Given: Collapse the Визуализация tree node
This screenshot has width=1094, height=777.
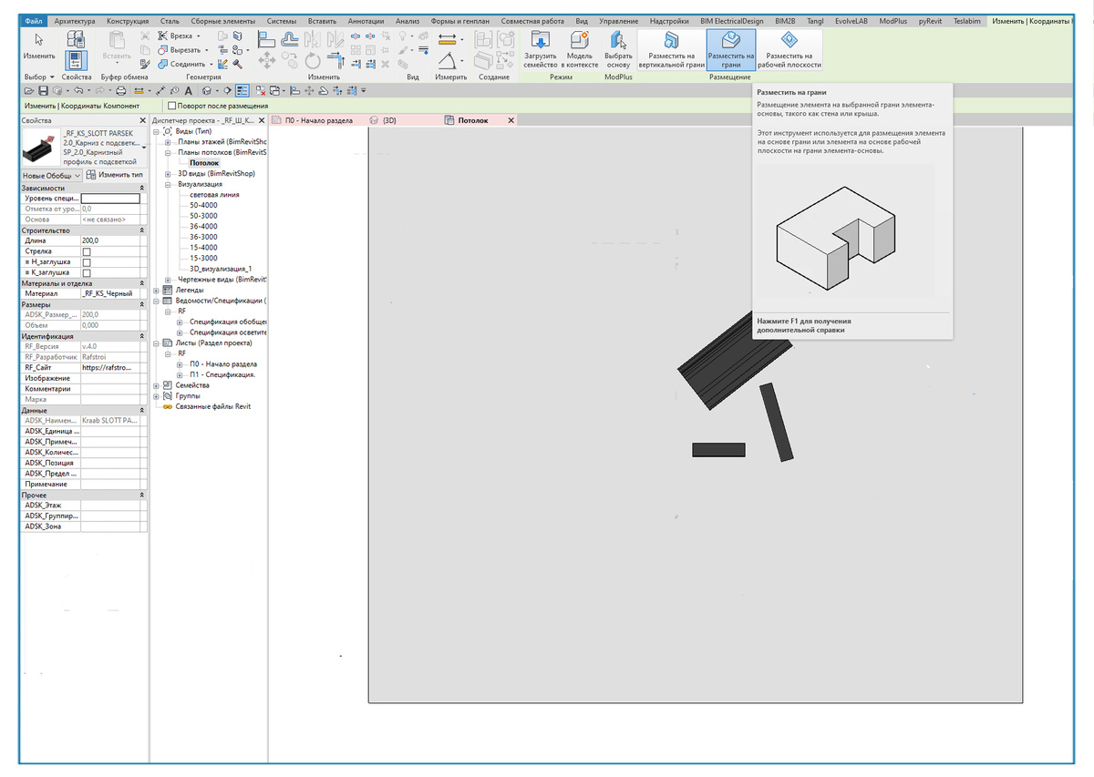Looking at the screenshot, I should tap(168, 185).
